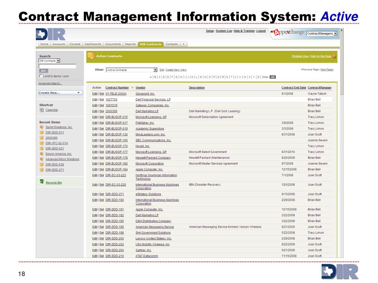This screenshot has width=378, height=283.
Task: Click the AppExchange logo
Action: (x=288, y=32)
